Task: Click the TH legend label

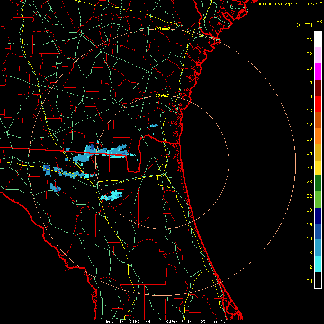Action: coord(309,281)
